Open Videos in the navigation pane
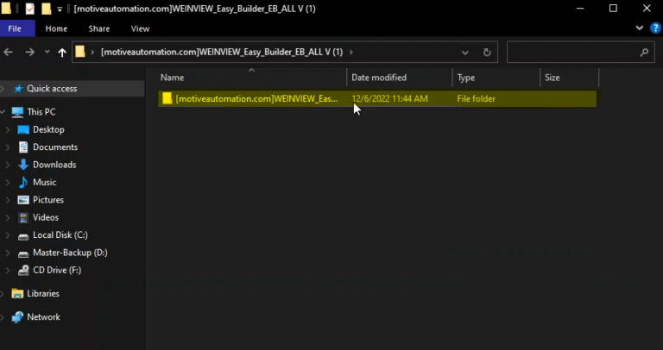The width and height of the screenshot is (663, 350). [46, 217]
